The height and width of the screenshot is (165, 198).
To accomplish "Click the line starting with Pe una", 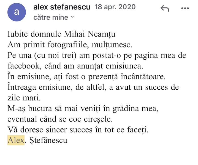I will click(97, 55).
